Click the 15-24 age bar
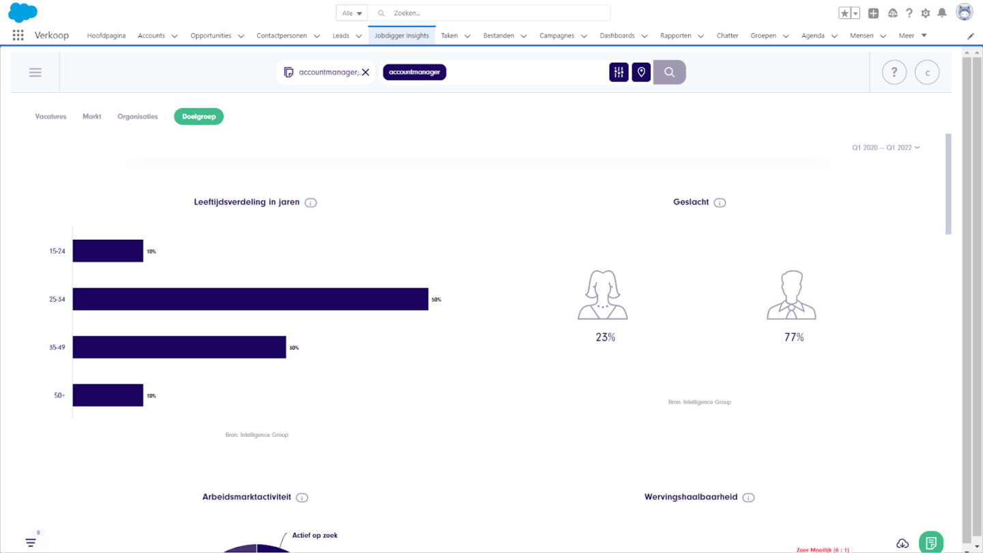This screenshot has height=553, width=983. [108, 251]
